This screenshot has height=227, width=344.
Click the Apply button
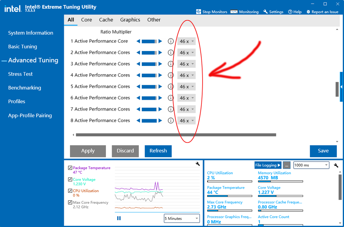click(88, 151)
